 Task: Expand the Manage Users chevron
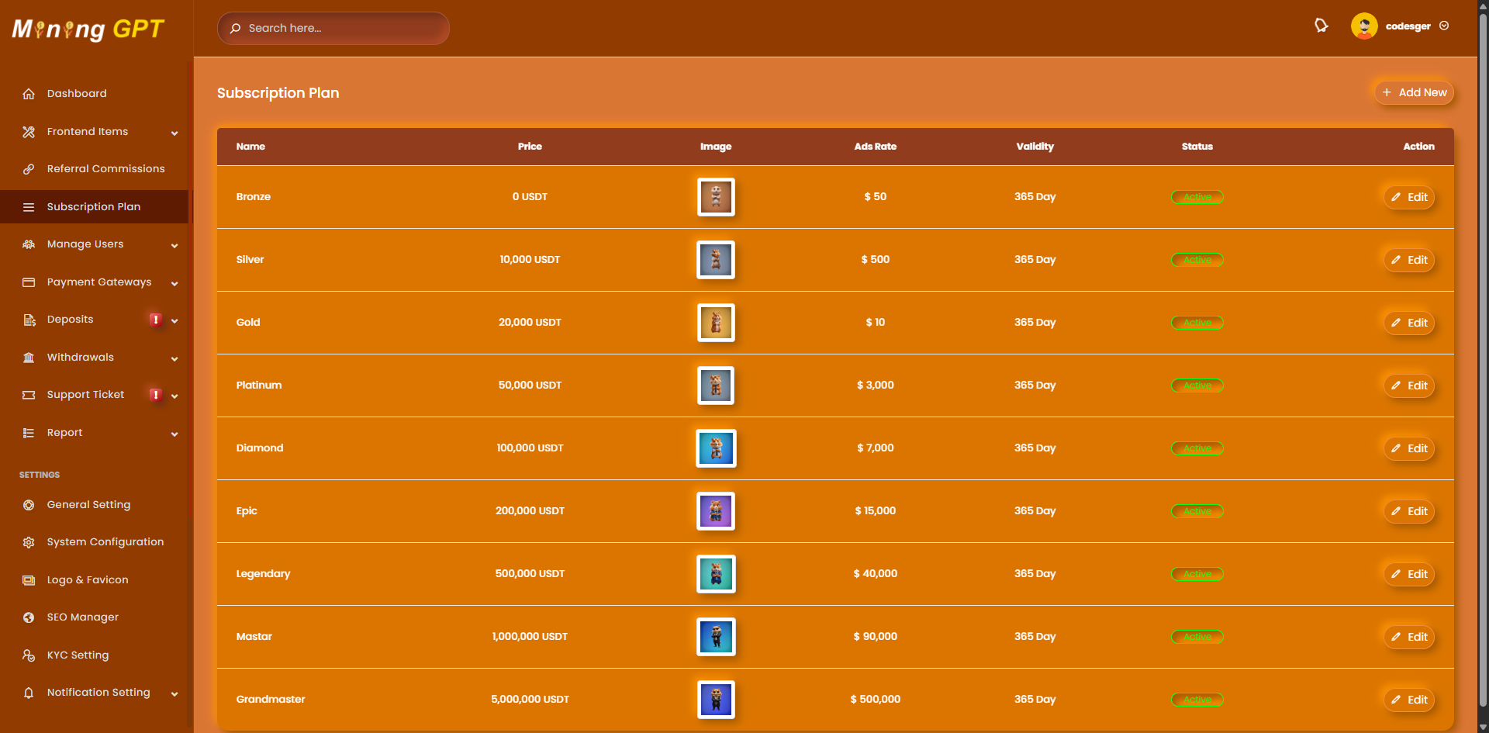pos(174,245)
